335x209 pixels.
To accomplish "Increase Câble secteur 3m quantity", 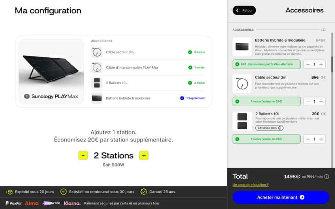I will pos(321,101).
